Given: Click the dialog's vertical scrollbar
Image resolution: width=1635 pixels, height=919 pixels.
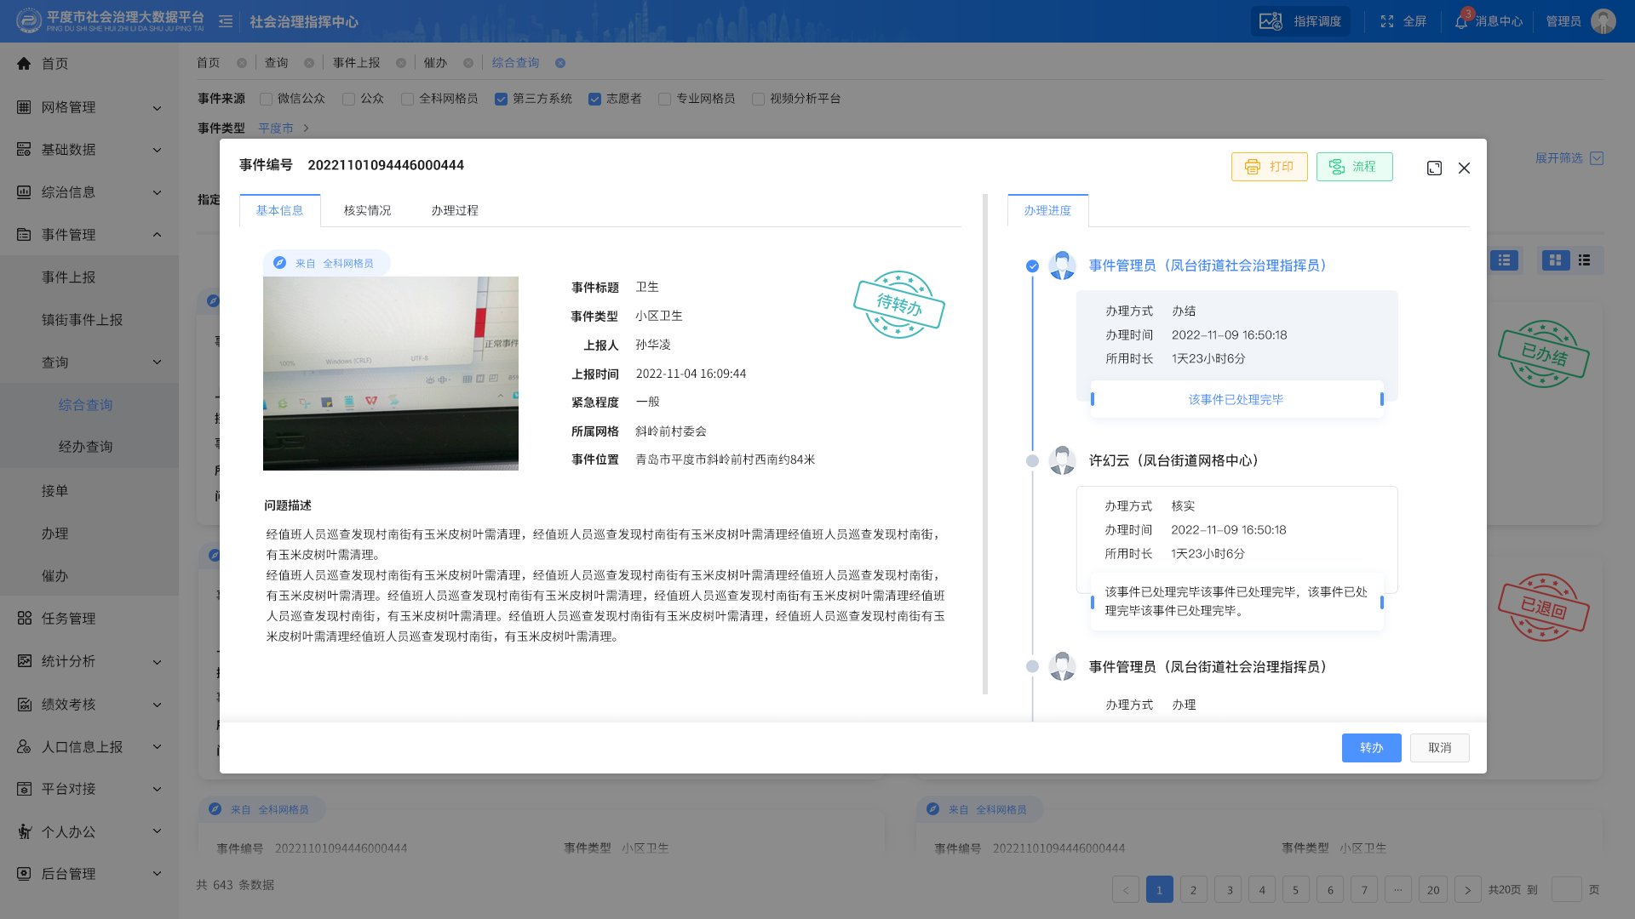Looking at the screenshot, I should 985,444.
